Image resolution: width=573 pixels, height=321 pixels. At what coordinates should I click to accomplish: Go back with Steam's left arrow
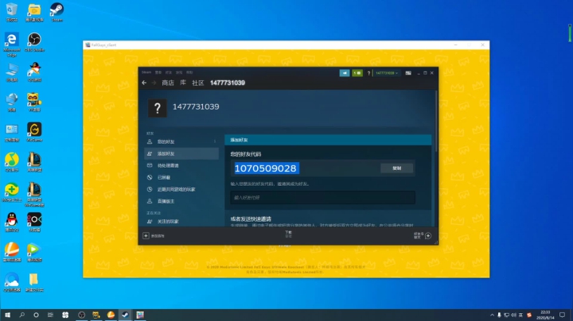click(x=144, y=83)
